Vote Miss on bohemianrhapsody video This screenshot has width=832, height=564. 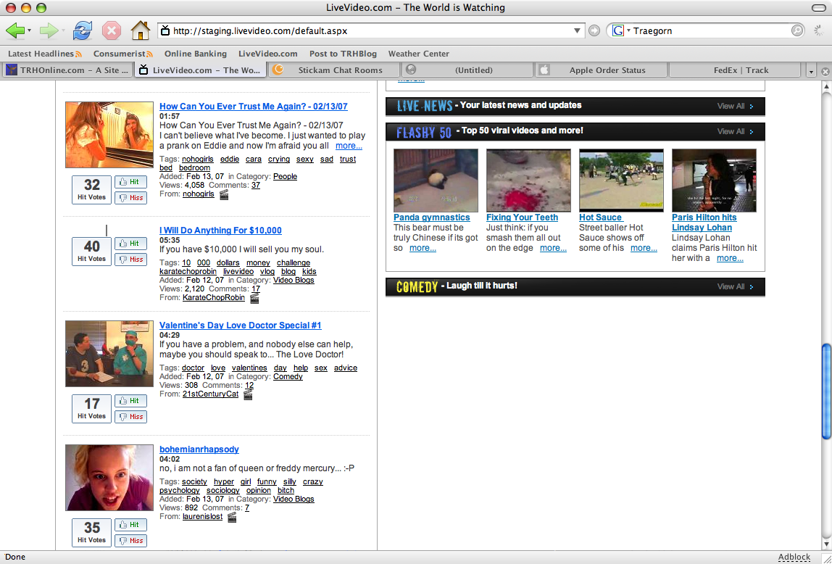click(x=130, y=541)
